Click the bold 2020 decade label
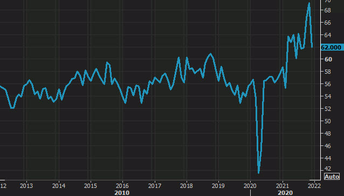 [x=285, y=193]
